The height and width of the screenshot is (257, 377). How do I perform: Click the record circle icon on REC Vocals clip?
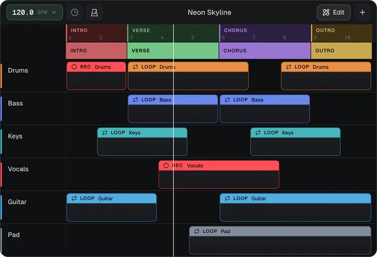point(166,165)
